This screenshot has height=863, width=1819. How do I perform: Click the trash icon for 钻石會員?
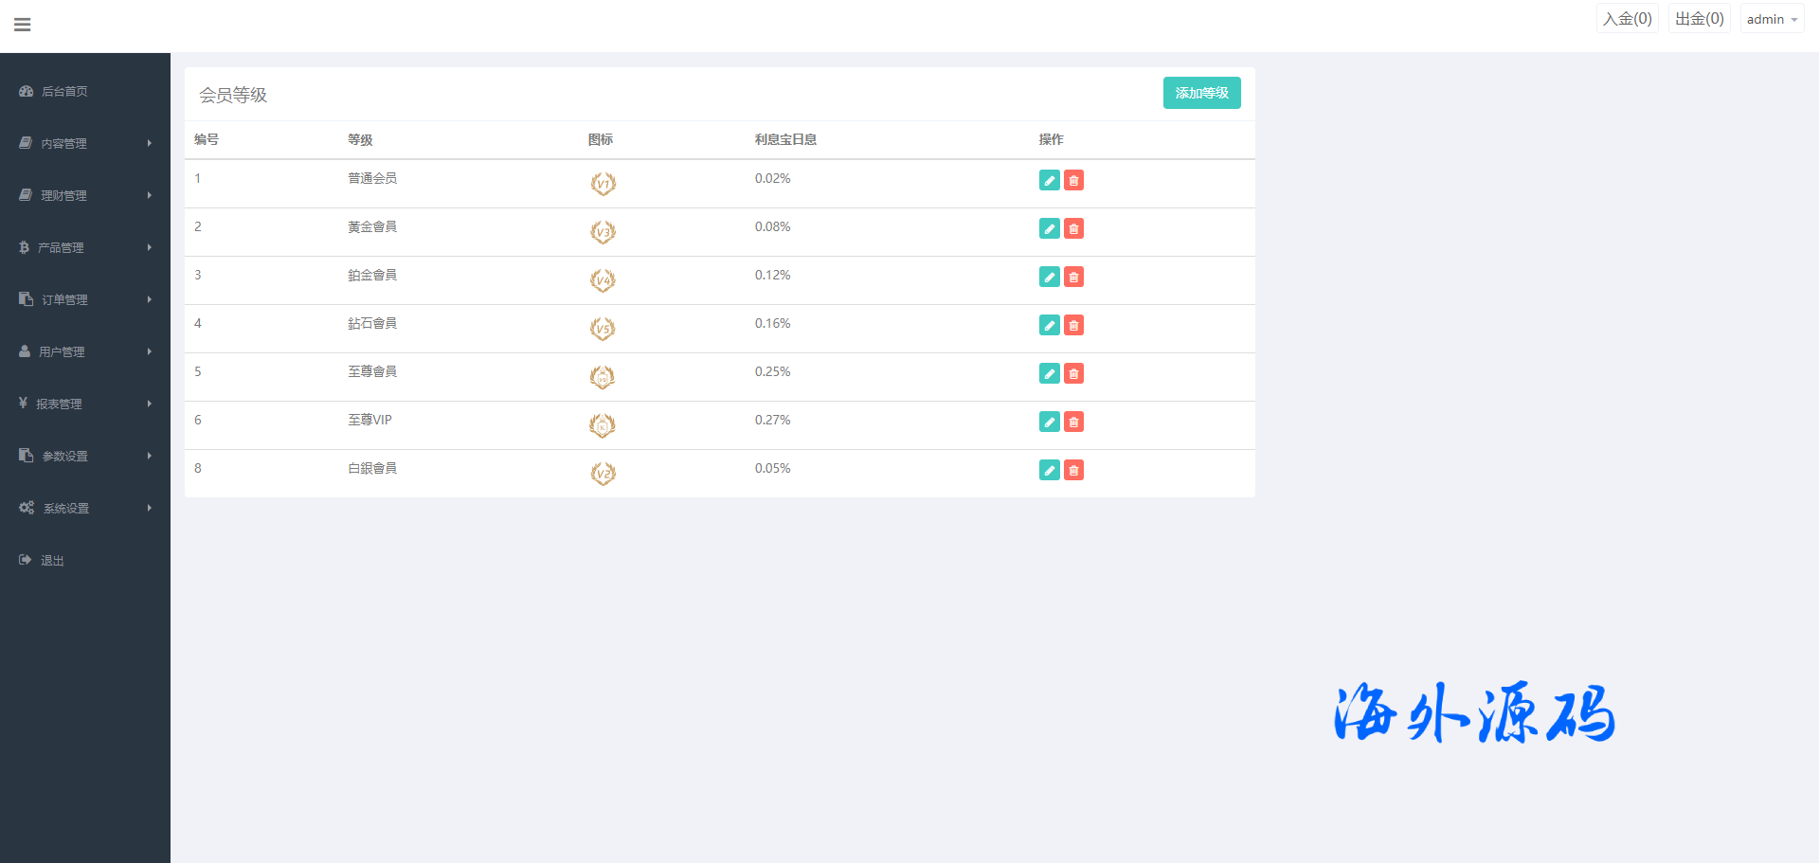pos(1073,326)
